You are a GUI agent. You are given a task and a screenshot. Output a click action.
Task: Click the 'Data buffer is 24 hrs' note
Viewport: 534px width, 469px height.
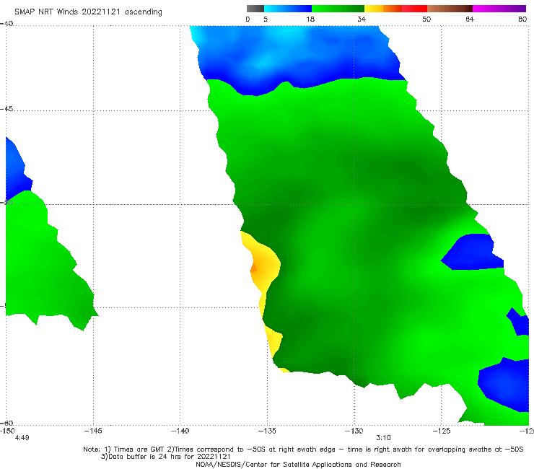click(x=165, y=457)
